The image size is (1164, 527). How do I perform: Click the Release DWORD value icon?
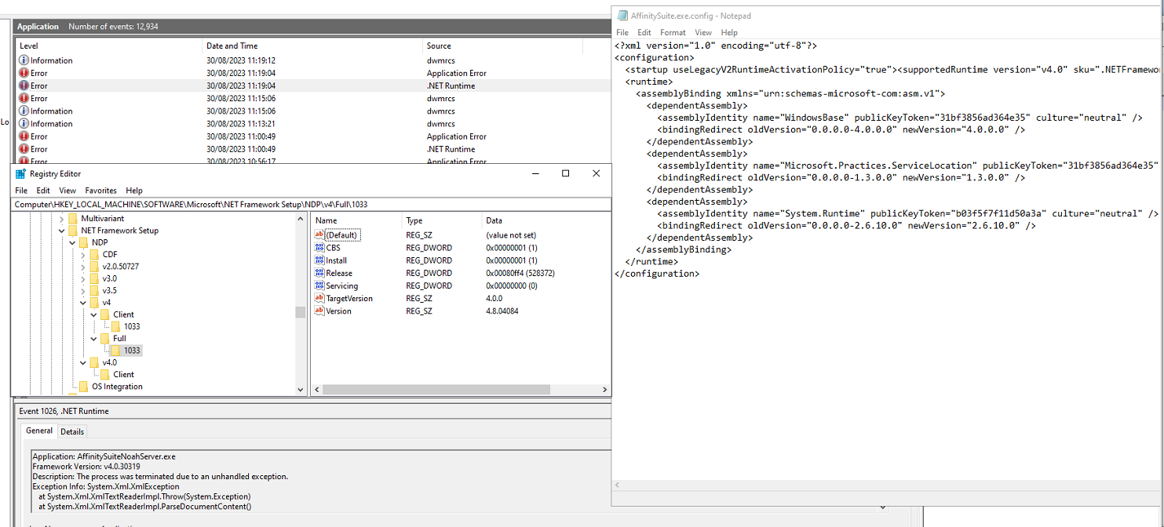[x=321, y=273]
